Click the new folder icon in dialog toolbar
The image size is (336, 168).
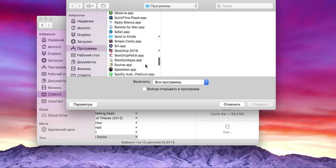104,6
